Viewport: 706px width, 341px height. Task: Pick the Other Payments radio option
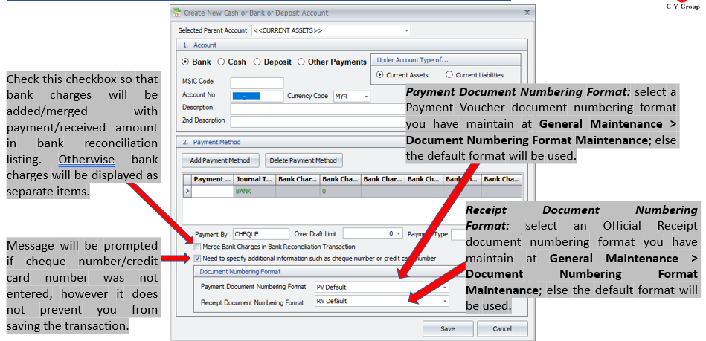click(302, 62)
